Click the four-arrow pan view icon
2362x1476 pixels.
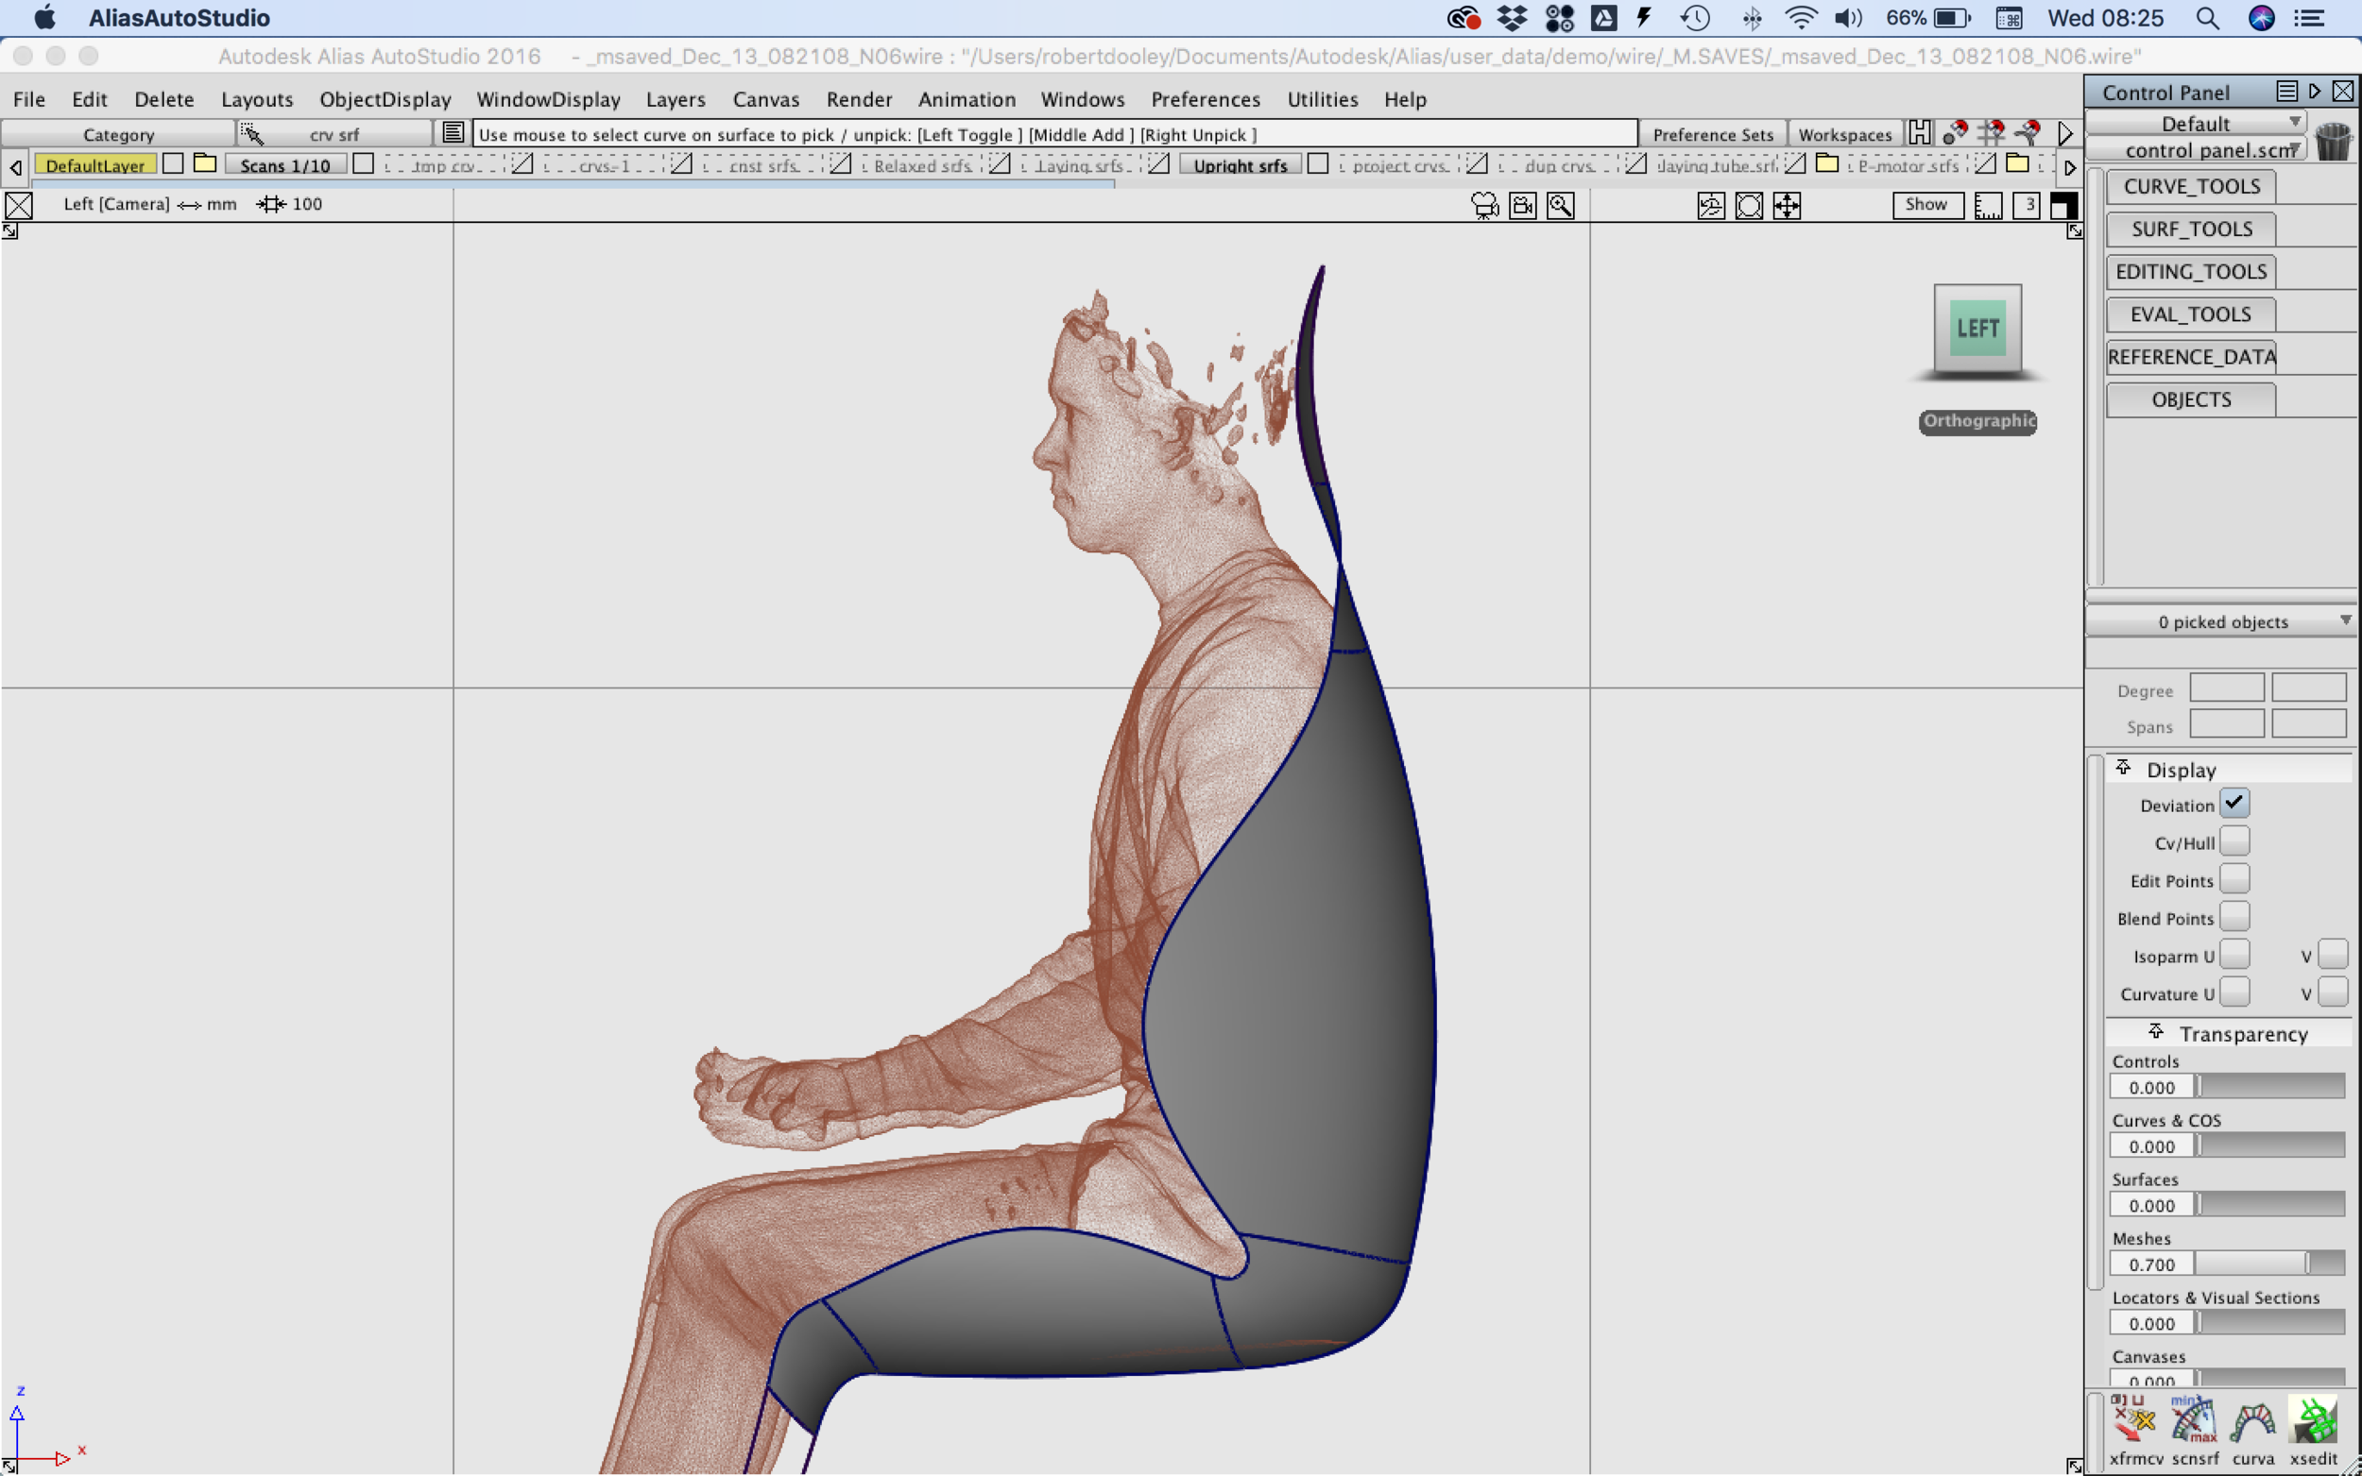(1787, 205)
